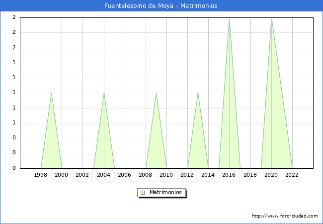Select the 1998 x-axis label
This screenshot has height=224, width=323.
[x=41, y=175]
